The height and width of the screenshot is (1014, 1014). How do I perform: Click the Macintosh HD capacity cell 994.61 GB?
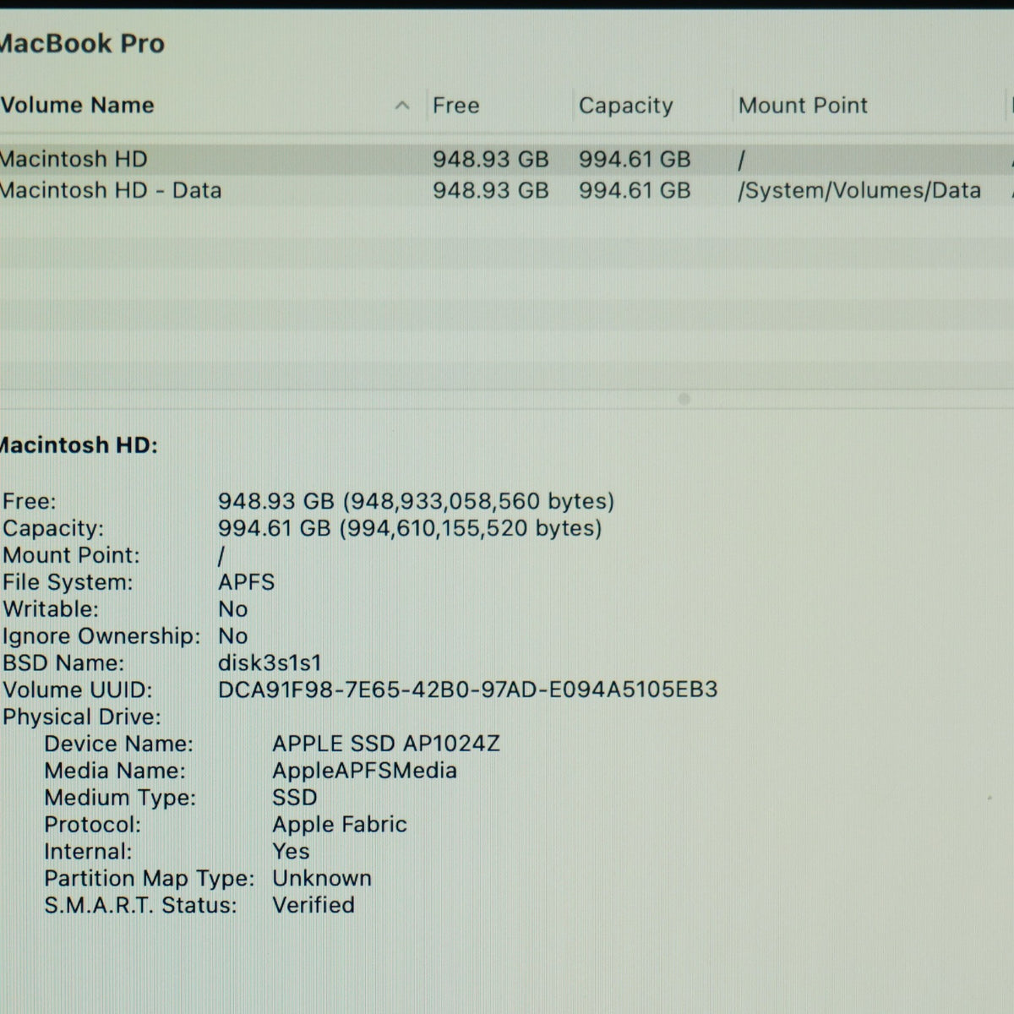pyautogui.click(x=635, y=159)
